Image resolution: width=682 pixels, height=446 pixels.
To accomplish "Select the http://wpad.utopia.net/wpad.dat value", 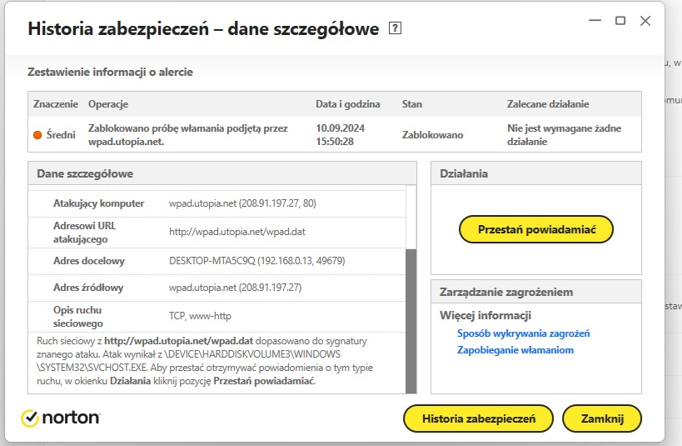I will coord(237,232).
